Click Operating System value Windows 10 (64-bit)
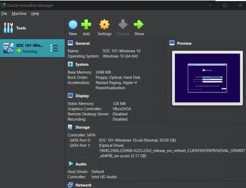Screen dimensions: 246x188 [x=120, y=56]
